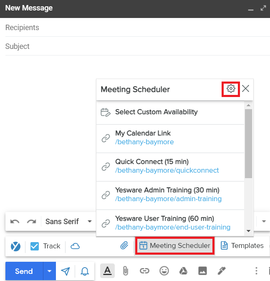270x281 pixels.
Task: Toggle formatting options text A button
Action: point(107,271)
